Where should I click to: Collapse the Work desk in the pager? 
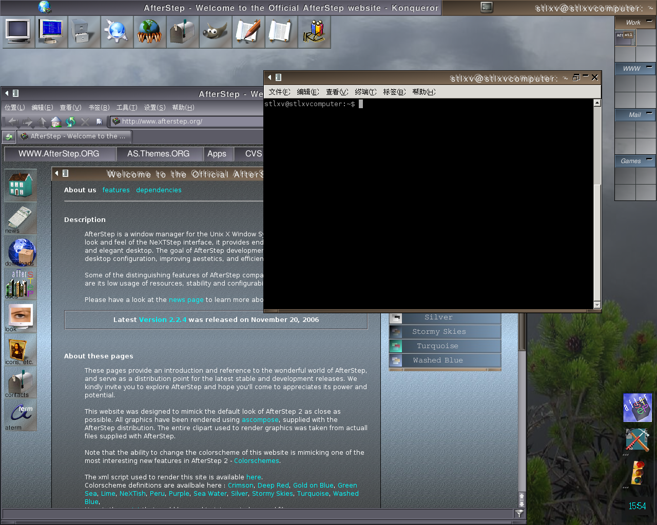(x=649, y=21)
